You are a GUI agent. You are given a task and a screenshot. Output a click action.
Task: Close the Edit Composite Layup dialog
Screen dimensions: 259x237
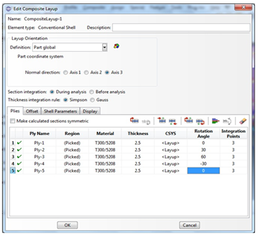click(243, 8)
